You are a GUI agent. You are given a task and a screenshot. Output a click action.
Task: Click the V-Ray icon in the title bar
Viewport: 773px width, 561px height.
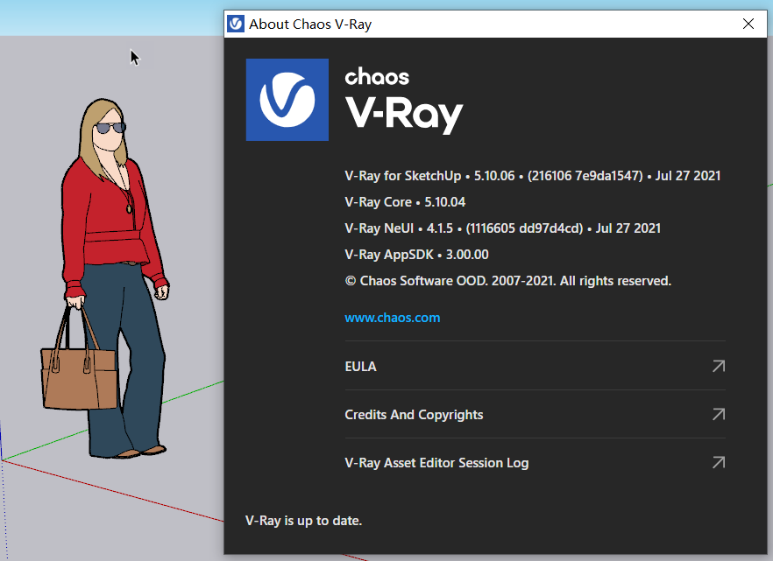[x=236, y=24]
